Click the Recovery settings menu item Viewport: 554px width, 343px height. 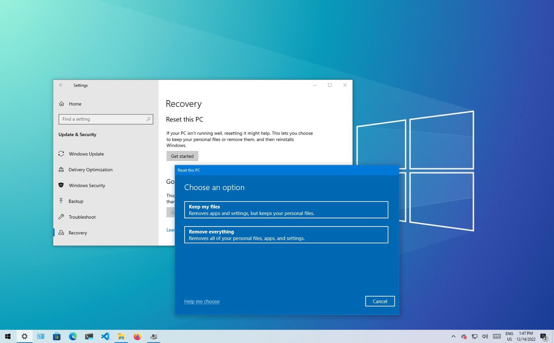[x=78, y=232]
